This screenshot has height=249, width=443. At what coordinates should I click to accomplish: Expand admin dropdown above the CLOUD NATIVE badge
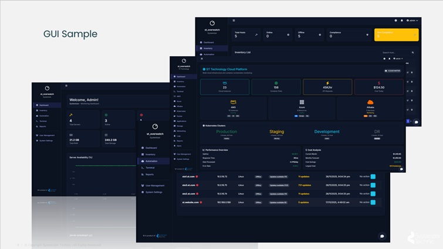click(396, 59)
